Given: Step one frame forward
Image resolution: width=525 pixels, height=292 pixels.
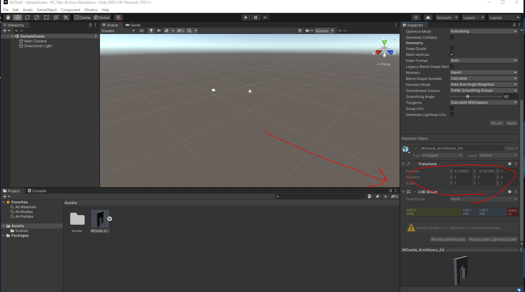Looking at the screenshot, I should pos(265,17).
